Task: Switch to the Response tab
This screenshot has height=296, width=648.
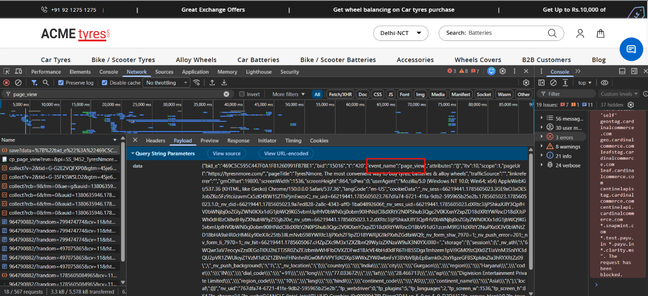Action: [x=238, y=141]
